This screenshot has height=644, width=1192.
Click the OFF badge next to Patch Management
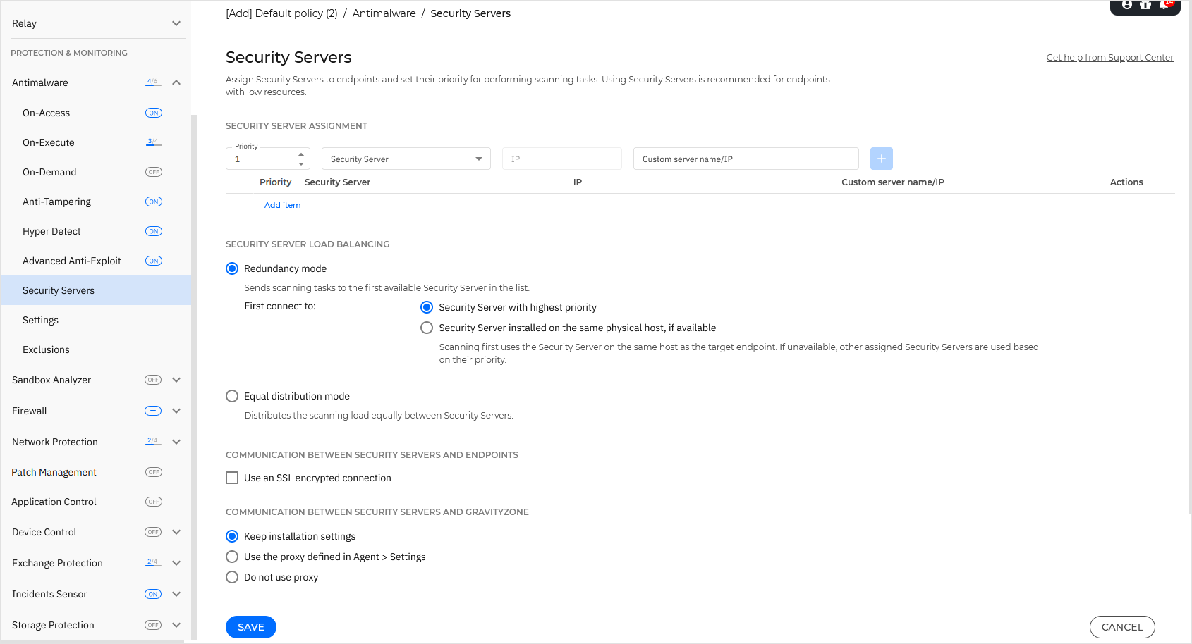[153, 472]
